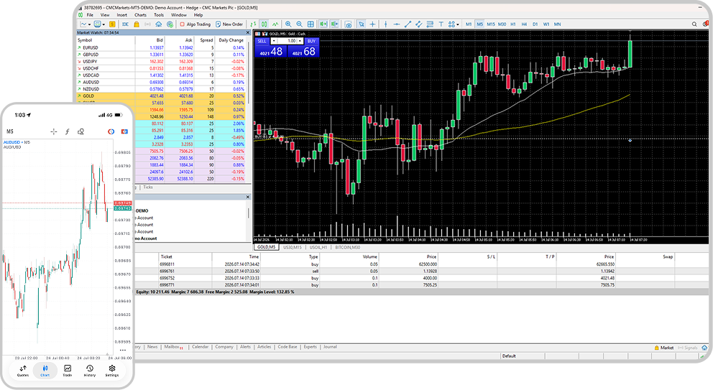Click the volume 1.00 input field
The image size is (713, 390).
coord(287,41)
